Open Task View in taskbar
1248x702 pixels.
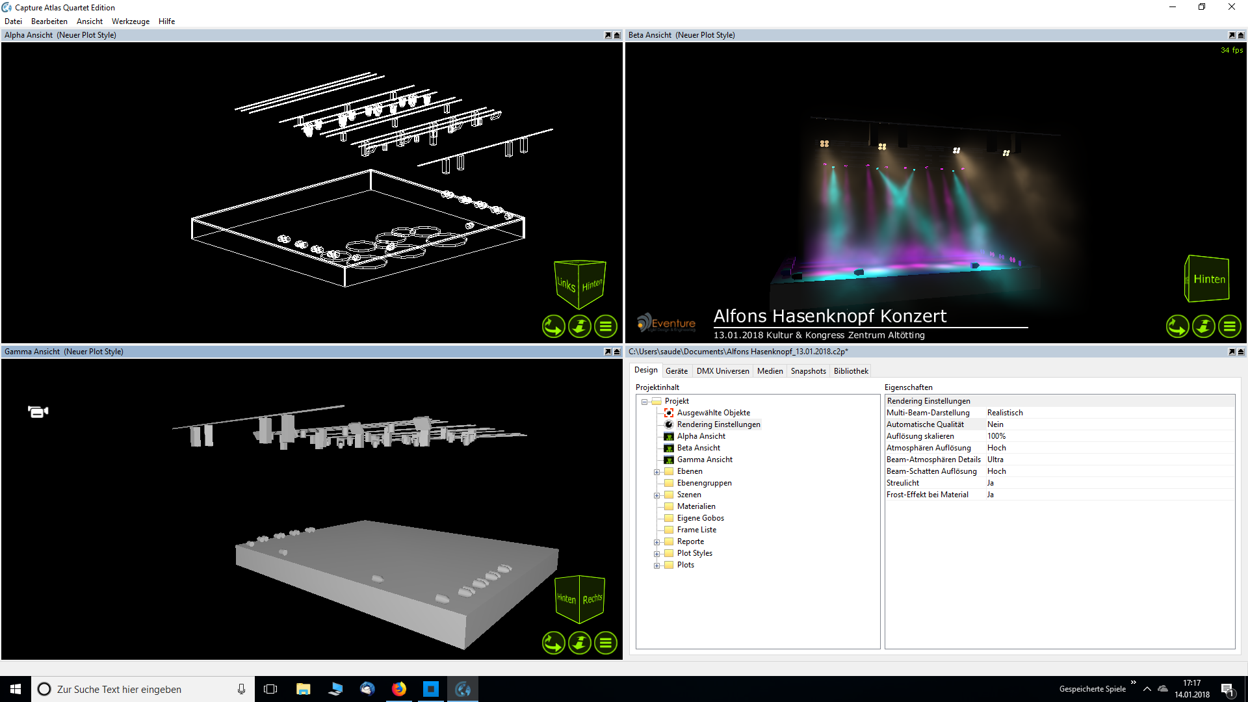pos(270,689)
